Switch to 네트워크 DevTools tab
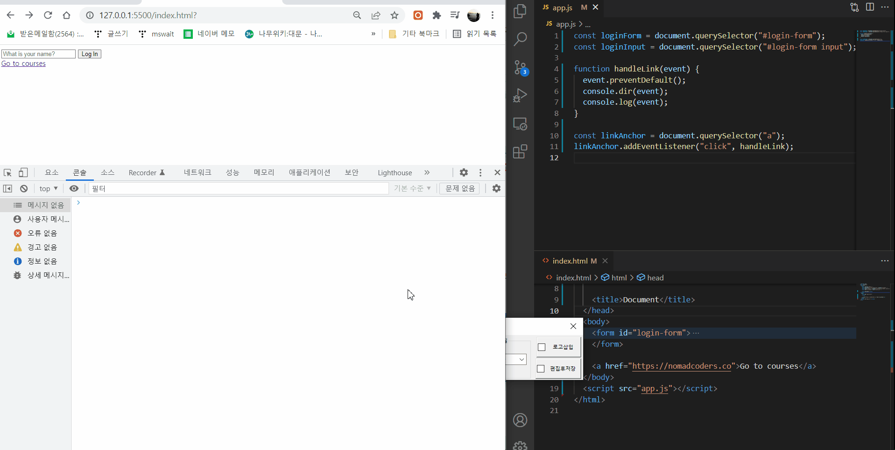Screen dimensions: 895x450 (197, 172)
